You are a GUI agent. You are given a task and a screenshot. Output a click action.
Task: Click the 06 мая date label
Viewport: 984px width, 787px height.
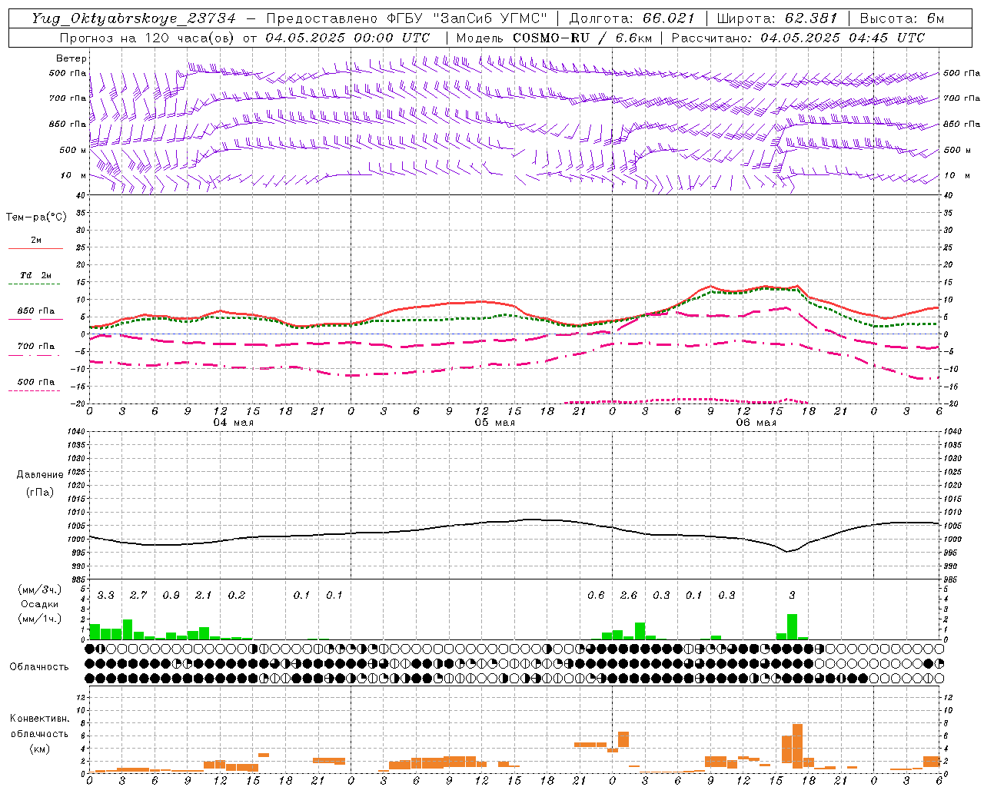coord(756,423)
